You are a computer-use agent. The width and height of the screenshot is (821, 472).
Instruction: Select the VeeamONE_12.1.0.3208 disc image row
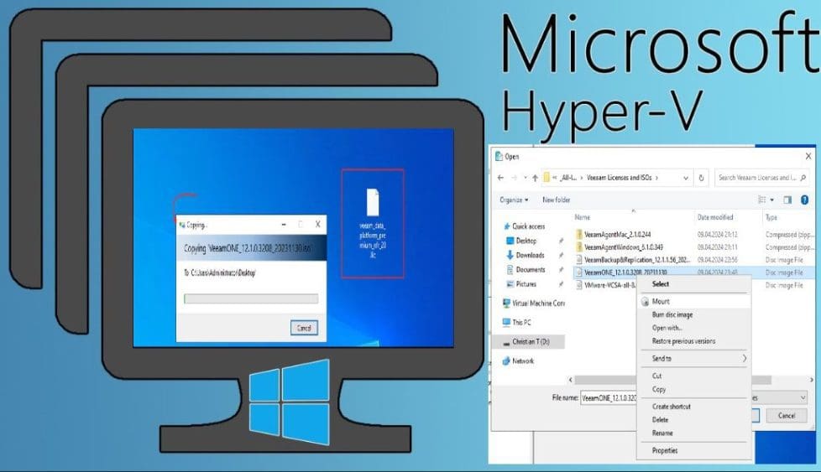coord(693,272)
